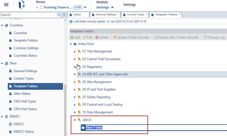The image size is (227, 136).
Task: Open the Training Team room dropdown
Action: [x=85, y=7]
